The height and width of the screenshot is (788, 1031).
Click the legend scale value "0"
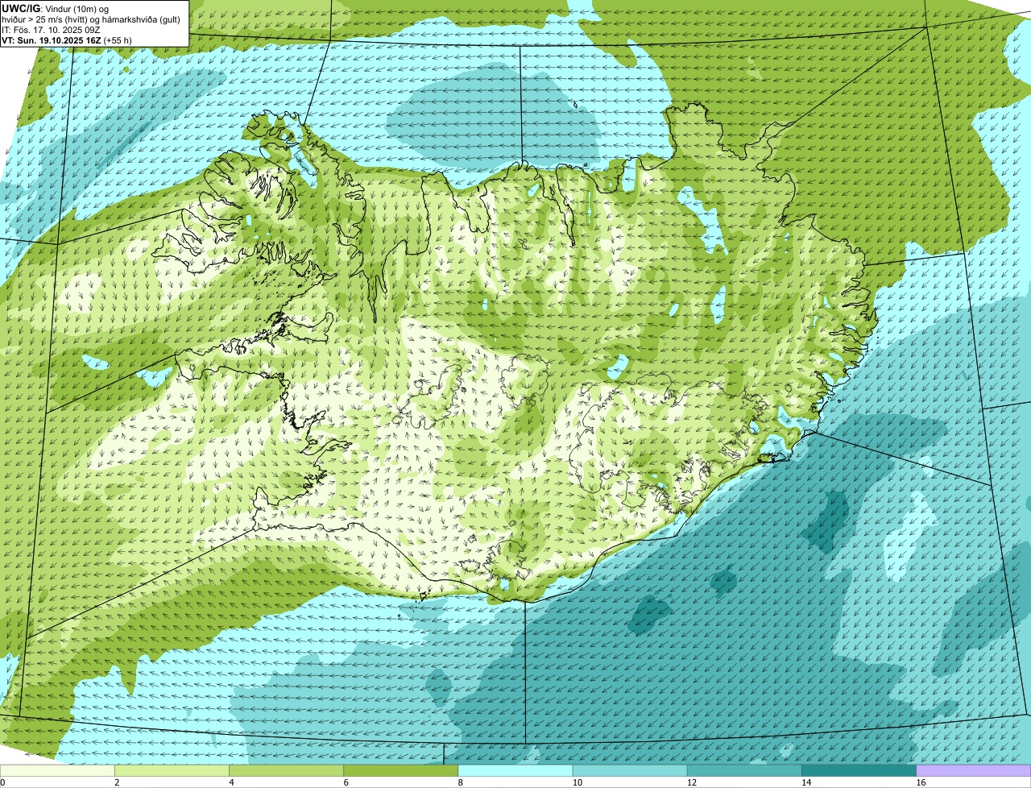point(2,782)
